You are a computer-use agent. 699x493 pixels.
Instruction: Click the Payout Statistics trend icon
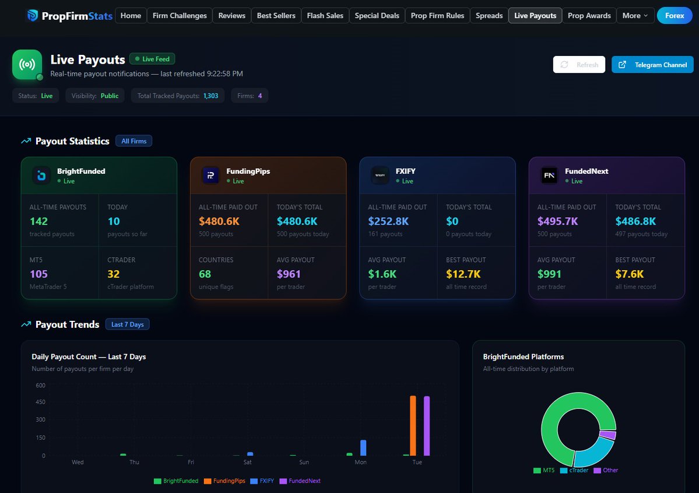pyautogui.click(x=26, y=141)
